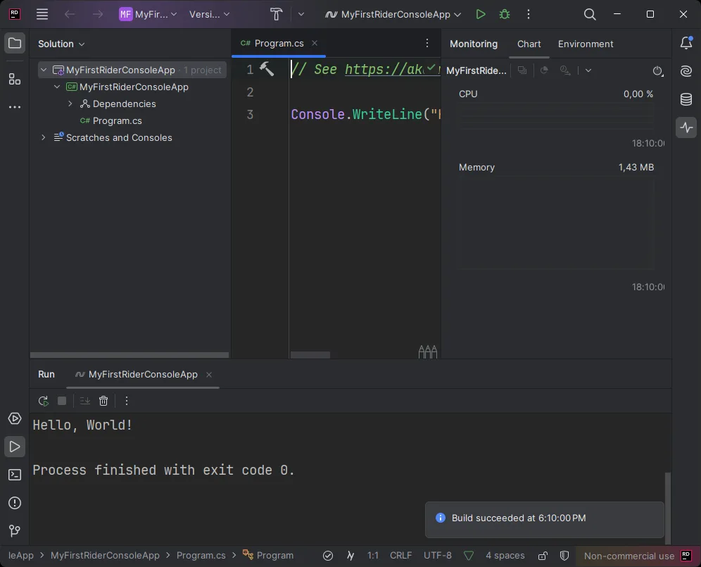Open Search Everywhere magnifier icon
This screenshot has height=567, width=701.
click(590, 14)
